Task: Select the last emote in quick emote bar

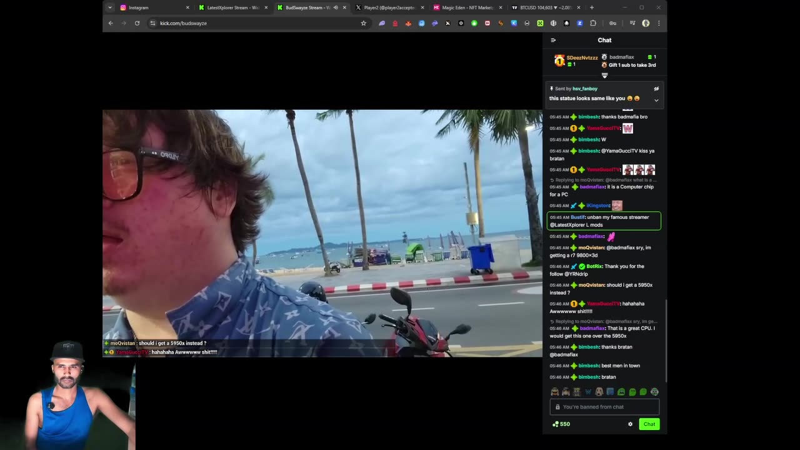Action: [x=654, y=392]
